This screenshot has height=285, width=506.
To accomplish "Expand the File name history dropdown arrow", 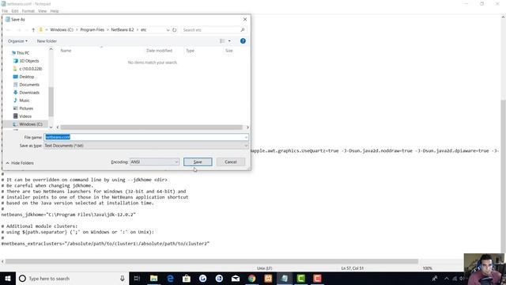I will coord(246,137).
